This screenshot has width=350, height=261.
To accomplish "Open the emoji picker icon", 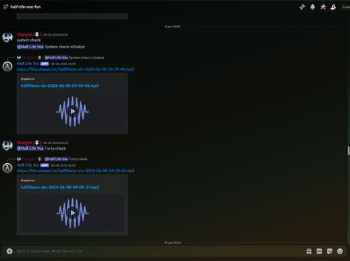I will tap(340, 251).
